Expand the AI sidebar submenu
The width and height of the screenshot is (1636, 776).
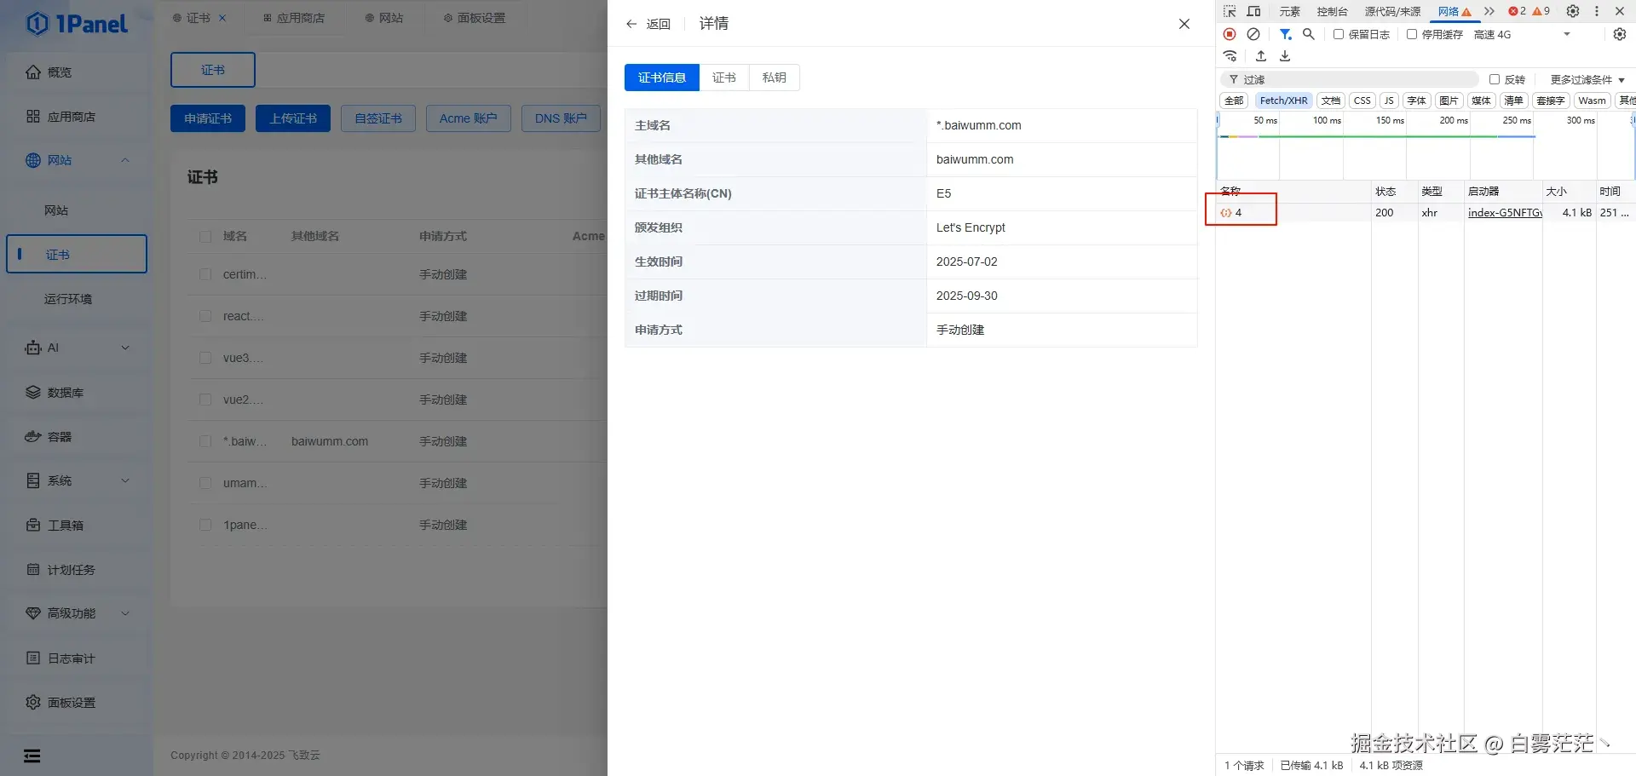[125, 348]
